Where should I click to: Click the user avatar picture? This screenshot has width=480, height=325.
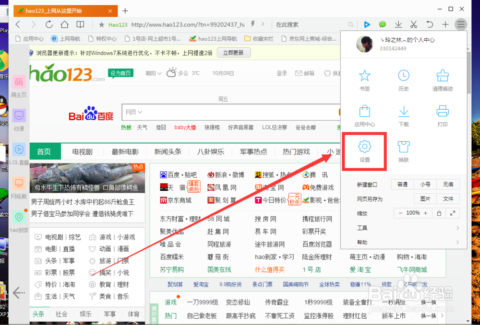click(x=365, y=44)
